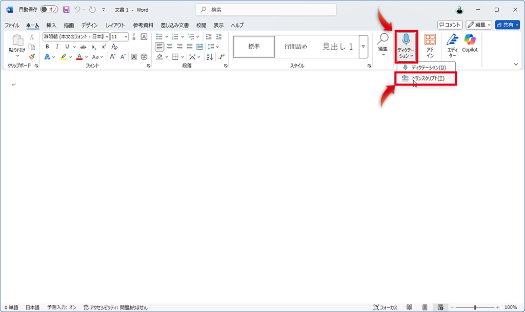525x312 pixels.
Task: Toggle the AutoSave (自動保存) switch
Action: 50,10
